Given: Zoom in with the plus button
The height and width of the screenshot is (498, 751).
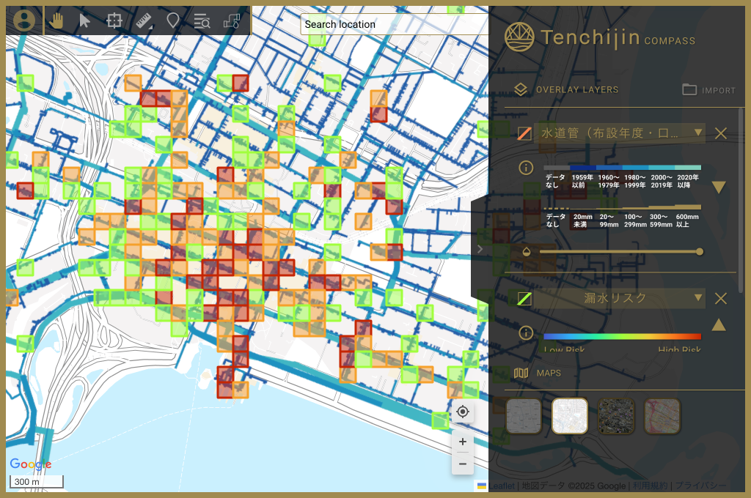Looking at the screenshot, I should pyautogui.click(x=463, y=442).
